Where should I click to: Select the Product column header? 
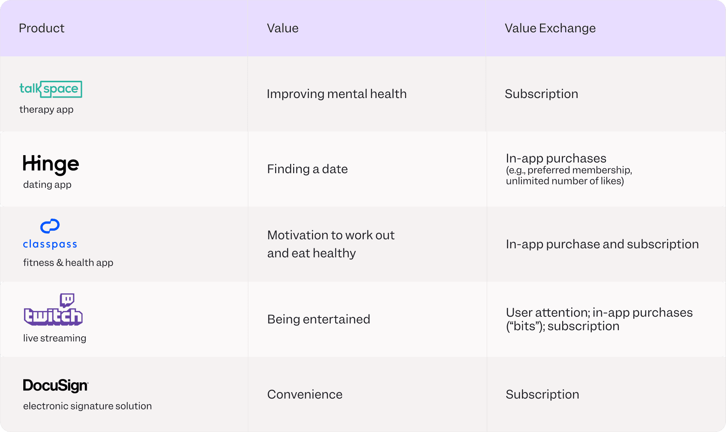[42, 28]
